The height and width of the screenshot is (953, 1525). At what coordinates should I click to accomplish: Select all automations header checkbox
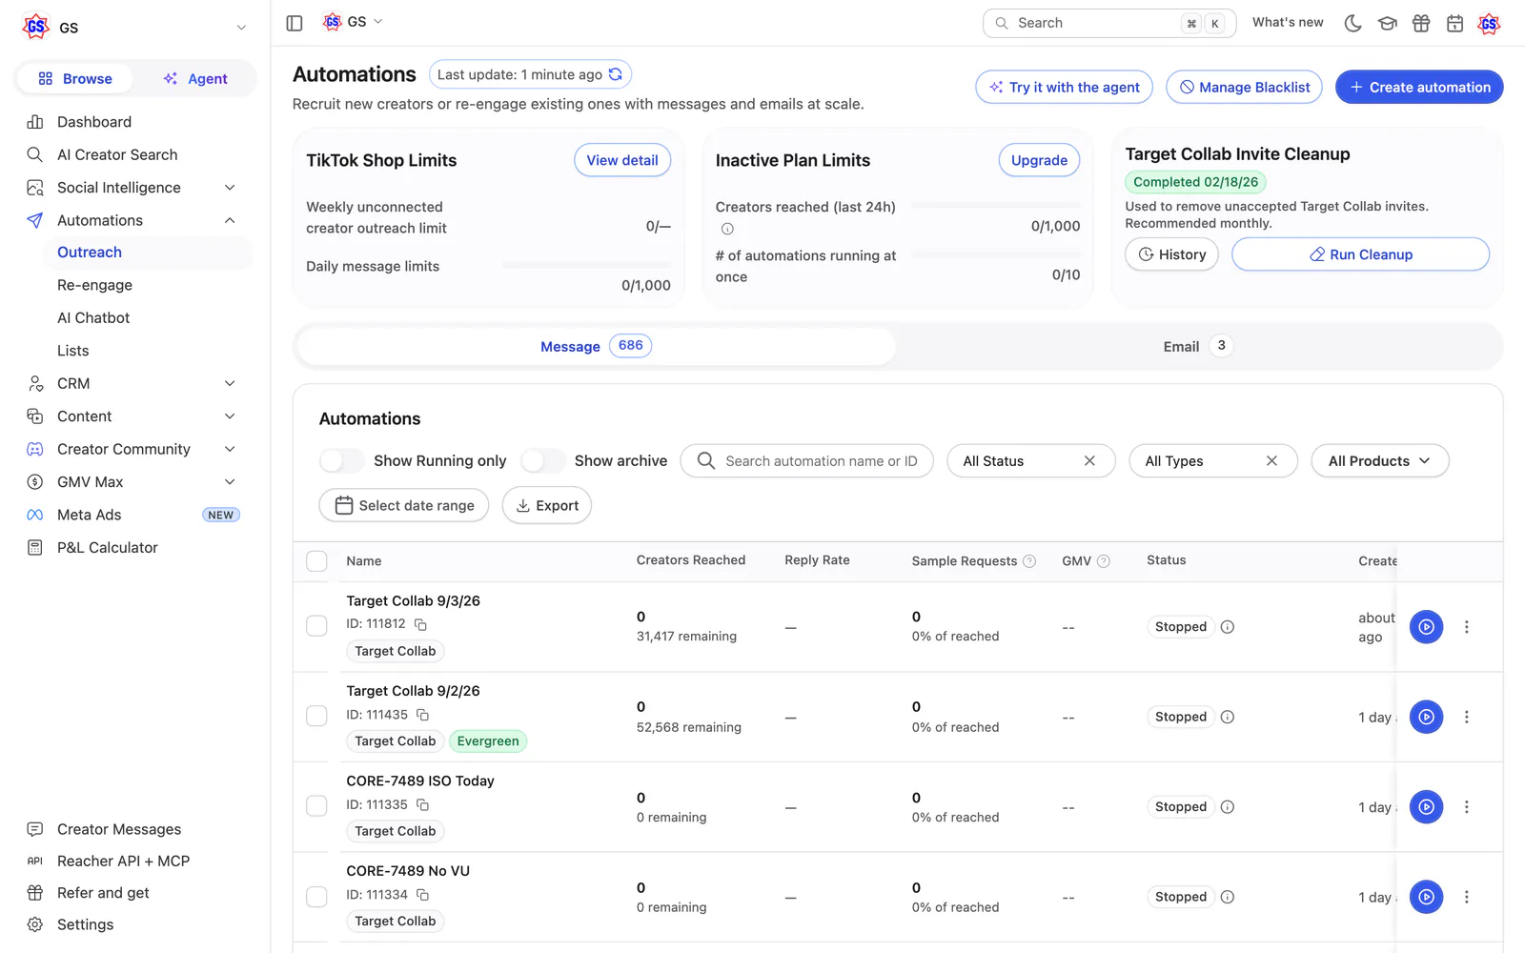[316, 561]
